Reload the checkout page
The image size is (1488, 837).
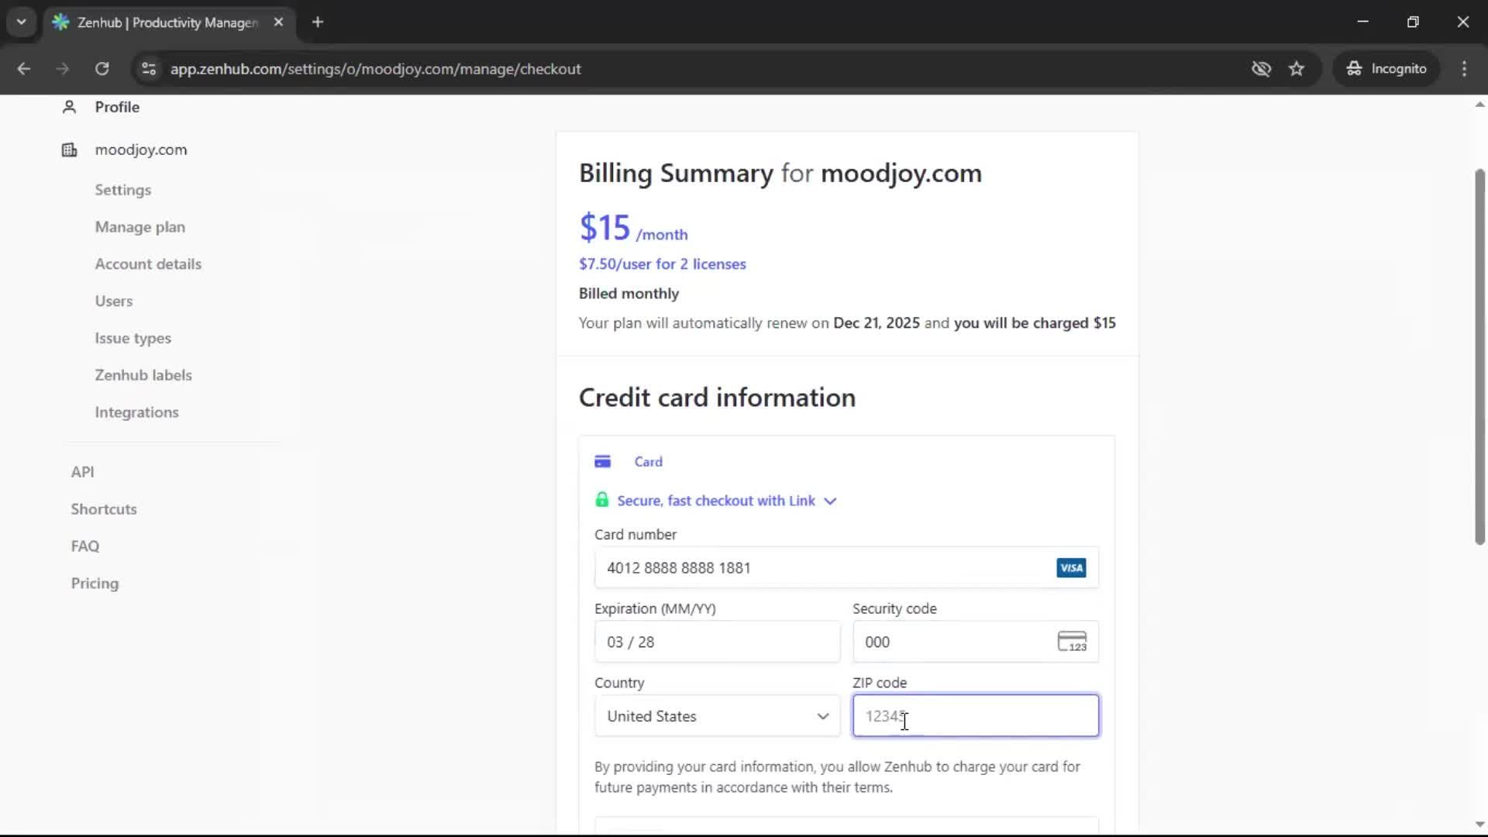coord(102,68)
